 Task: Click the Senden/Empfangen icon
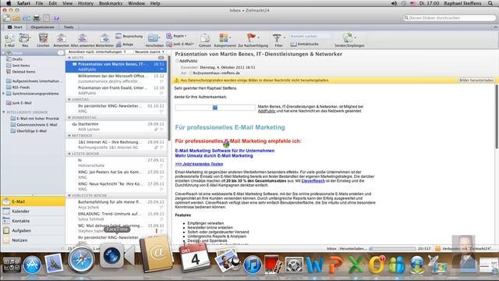tap(348, 37)
